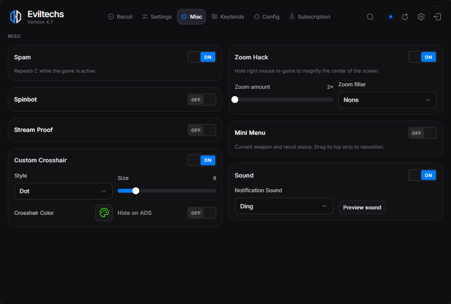Click the Stream Proof card title
Image resolution: width=451 pixels, height=304 pixels.
coord(33,130)
